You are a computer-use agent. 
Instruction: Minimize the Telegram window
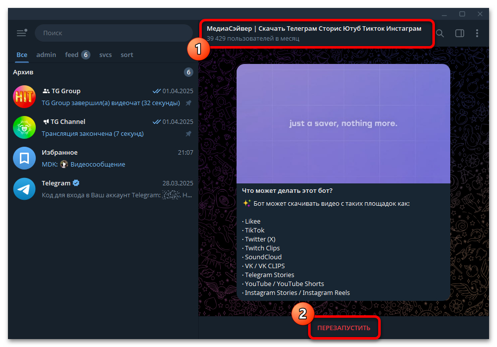click(x=444, y=14)
